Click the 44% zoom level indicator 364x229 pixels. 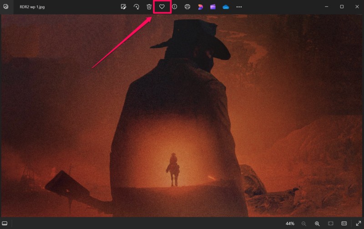click(x=290, y=224)
